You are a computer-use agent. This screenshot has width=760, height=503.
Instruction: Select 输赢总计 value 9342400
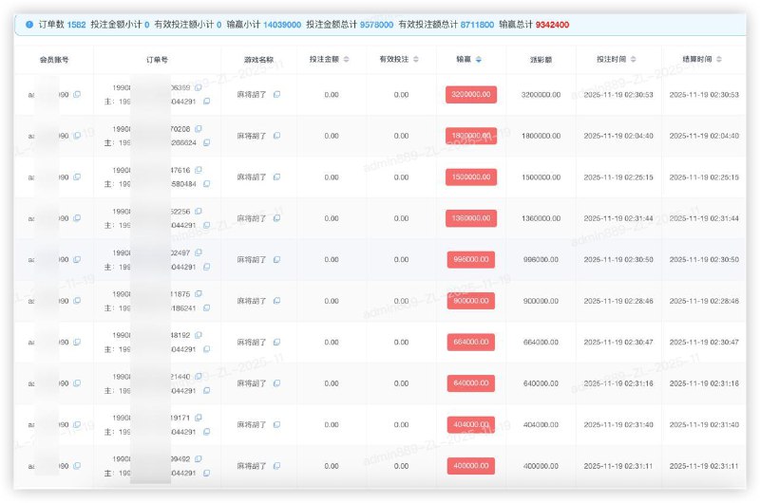pos(552,25)
